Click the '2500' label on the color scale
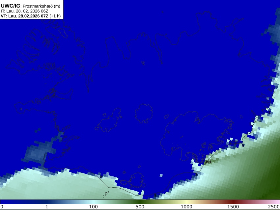The width and height of the screenshot is (280, 210). (274, 207)
